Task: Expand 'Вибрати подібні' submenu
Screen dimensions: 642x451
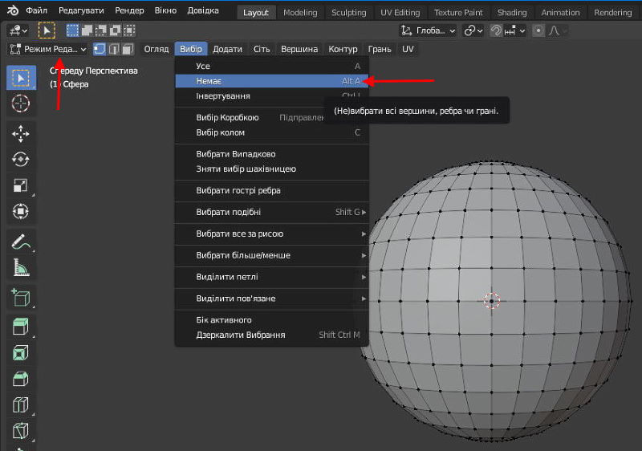Action: pyautogui.click(x=272, y=212)
